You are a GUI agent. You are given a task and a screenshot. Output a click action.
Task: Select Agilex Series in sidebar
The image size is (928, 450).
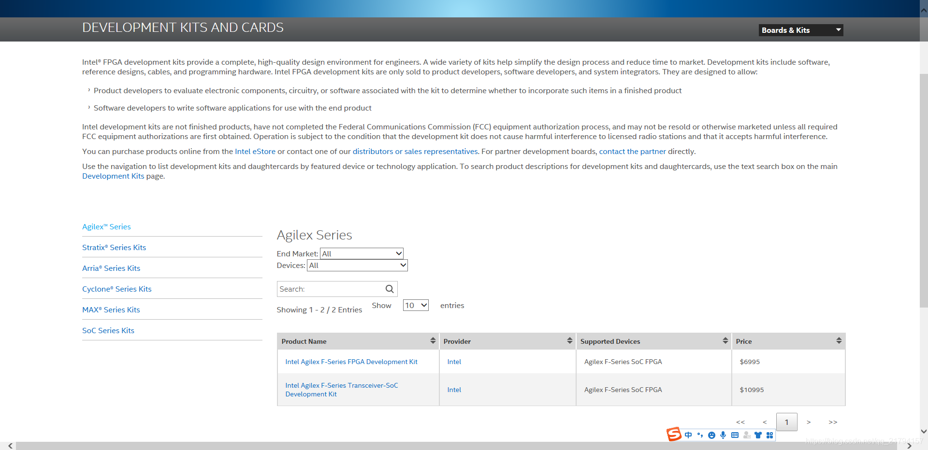pyautogui.click(x=106, y=226)
